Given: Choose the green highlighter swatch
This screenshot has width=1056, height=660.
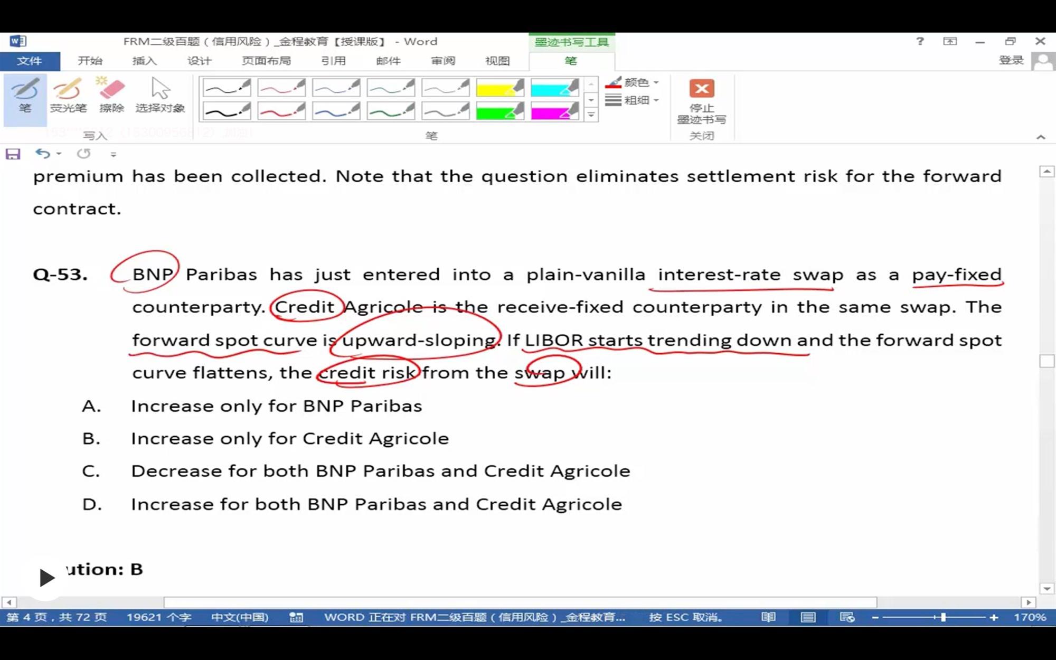Looking at the screenshot, I should pyautogui.click(x=499, y=111).
